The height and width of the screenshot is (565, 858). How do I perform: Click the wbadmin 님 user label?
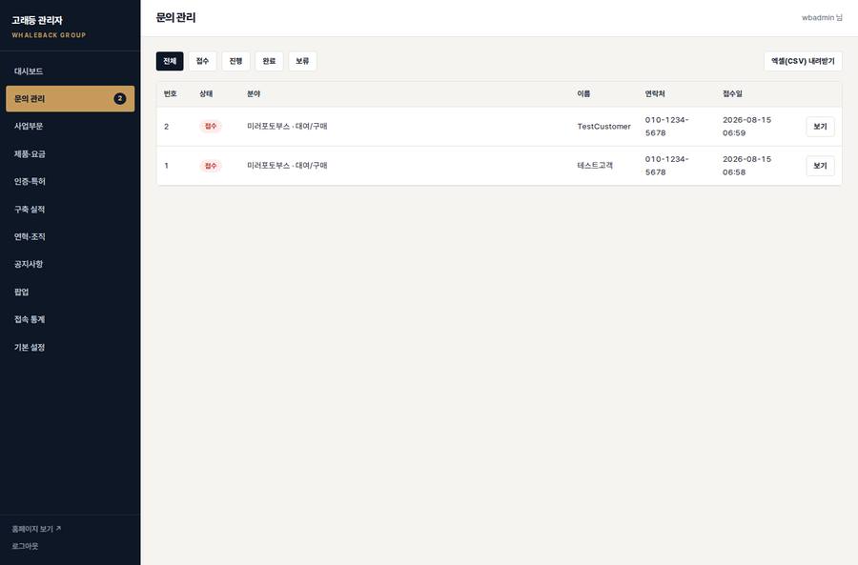[x=822, y=17]
